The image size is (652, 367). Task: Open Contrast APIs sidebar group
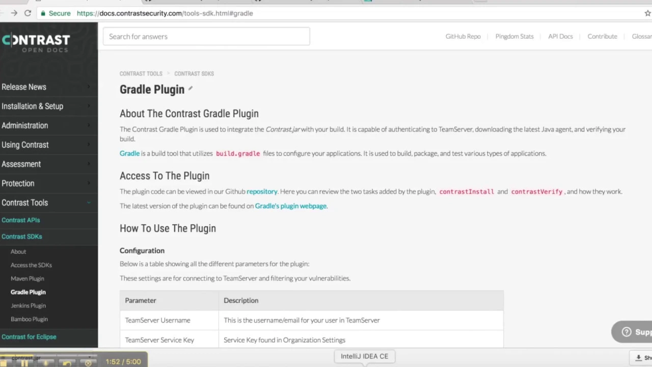tap(21, 220)
